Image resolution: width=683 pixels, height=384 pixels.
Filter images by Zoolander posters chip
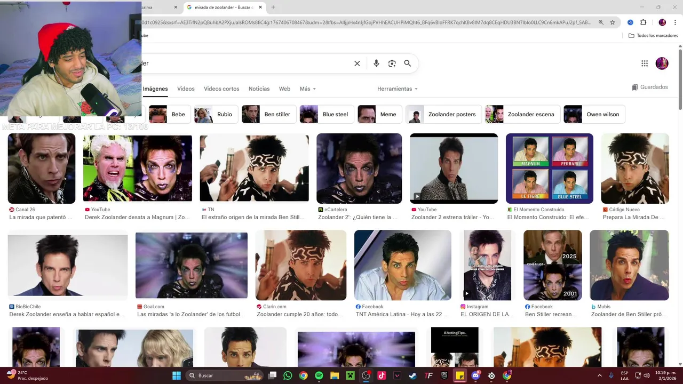tap(443, 114)
